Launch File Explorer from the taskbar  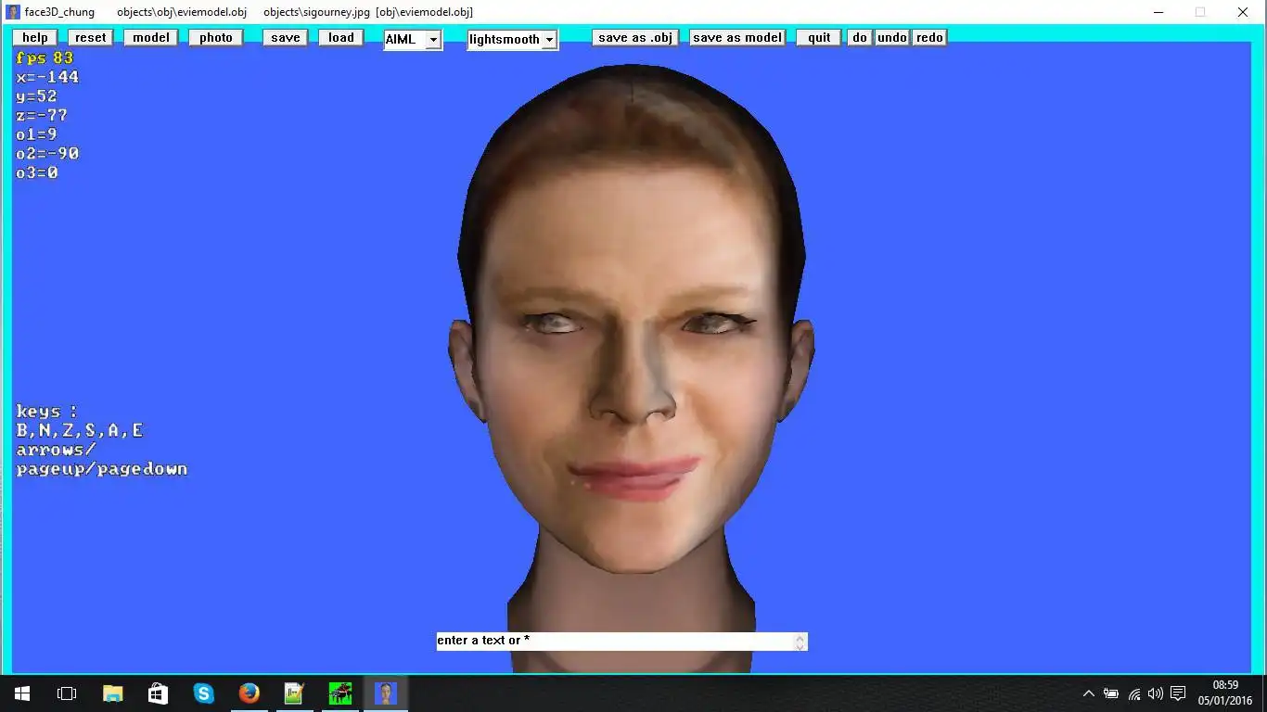coord(112,693)
